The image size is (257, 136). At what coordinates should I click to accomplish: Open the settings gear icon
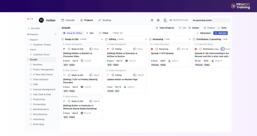152,20
